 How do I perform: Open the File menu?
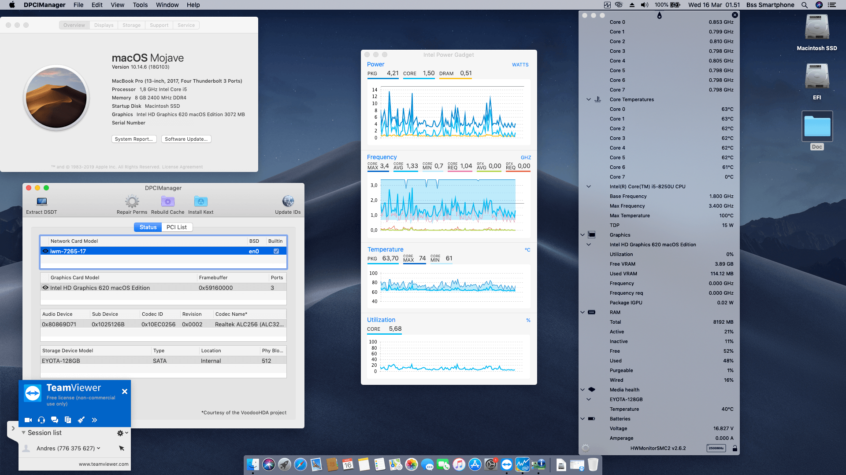78,5
